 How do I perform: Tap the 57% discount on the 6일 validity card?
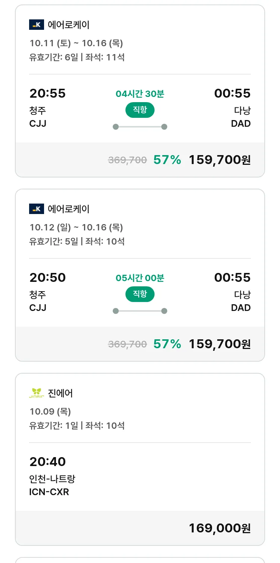click(x=167, y=160)
